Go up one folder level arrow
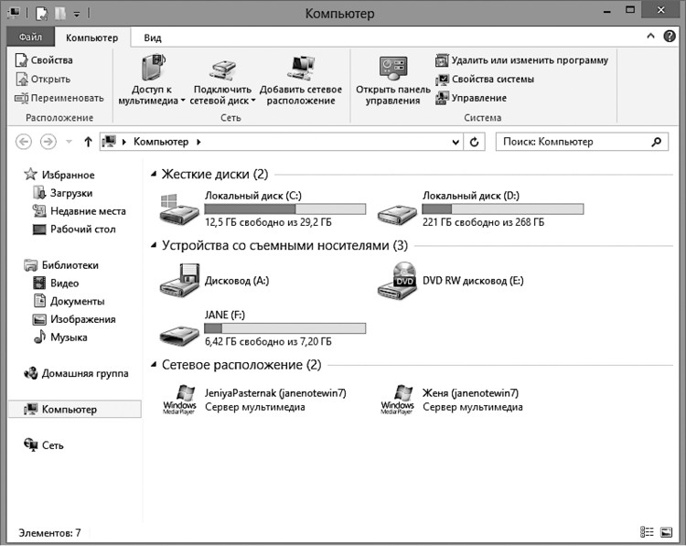 [88, 142]
